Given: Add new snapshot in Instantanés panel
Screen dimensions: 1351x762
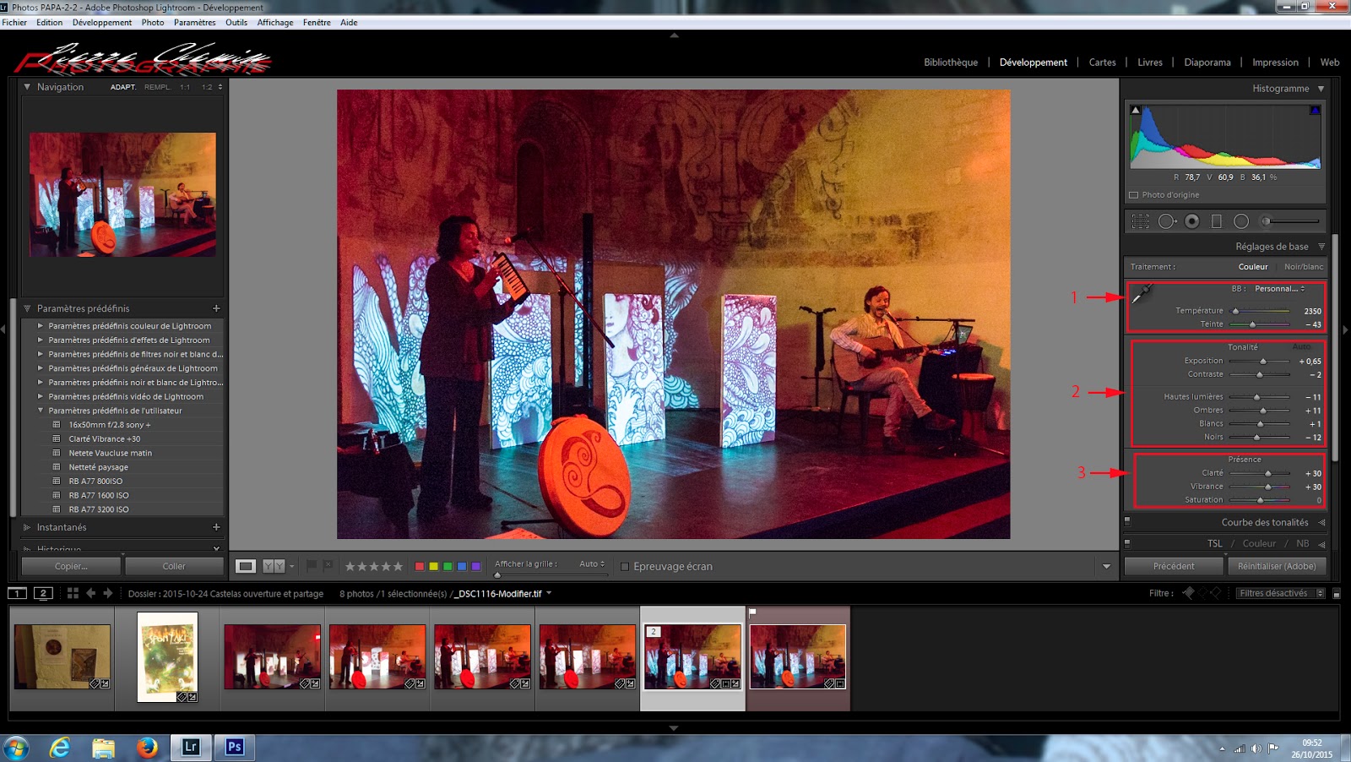Looking at the screenshot, I should [x=216, y=527].
